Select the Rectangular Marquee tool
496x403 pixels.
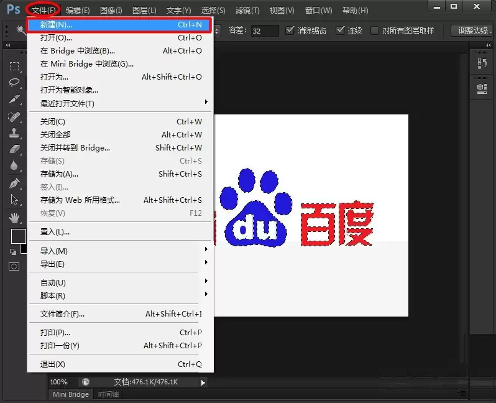14,66
